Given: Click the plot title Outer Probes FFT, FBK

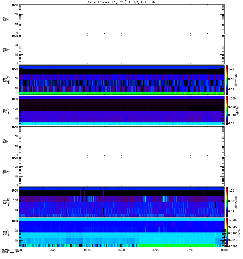Looking at the screenshot, I should tap(121, 2).
